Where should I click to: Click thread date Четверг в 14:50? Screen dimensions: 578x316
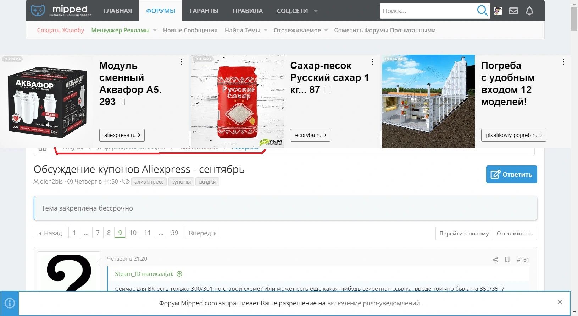[96, 181]
